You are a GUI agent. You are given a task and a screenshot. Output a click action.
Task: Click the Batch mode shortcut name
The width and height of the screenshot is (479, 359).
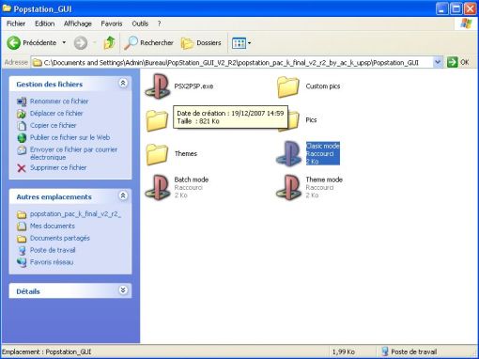point(192,179)
